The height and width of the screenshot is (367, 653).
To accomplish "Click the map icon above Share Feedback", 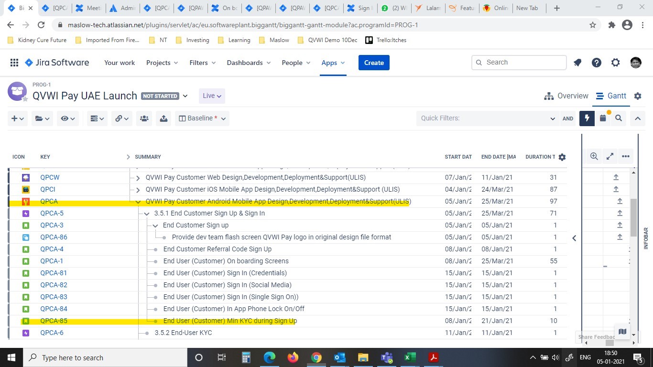I will (x=622, y=332).
